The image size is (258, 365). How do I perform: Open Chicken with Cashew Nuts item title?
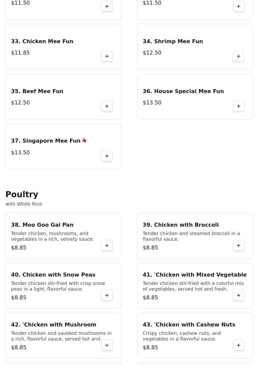click(189, 324)
